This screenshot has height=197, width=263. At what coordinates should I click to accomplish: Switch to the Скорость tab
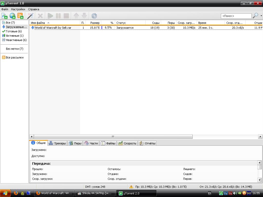coord(127,143)
